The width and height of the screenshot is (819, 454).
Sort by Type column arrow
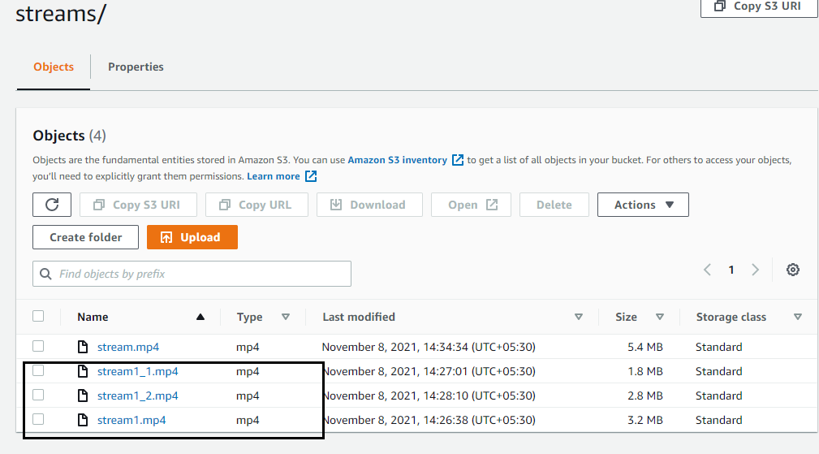[x=286, y=317]
